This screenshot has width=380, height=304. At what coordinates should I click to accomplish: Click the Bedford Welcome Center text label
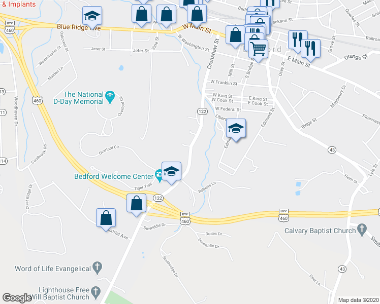pyautogui.click(x=114, y=176)
